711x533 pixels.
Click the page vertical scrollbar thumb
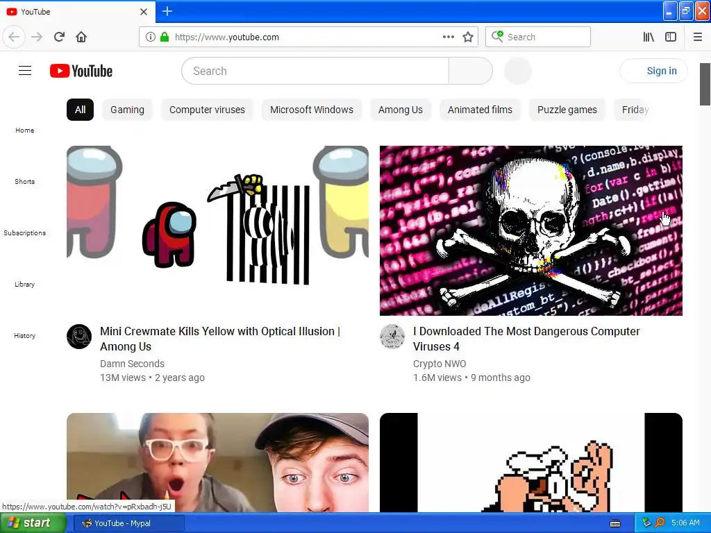click(705, 84)
